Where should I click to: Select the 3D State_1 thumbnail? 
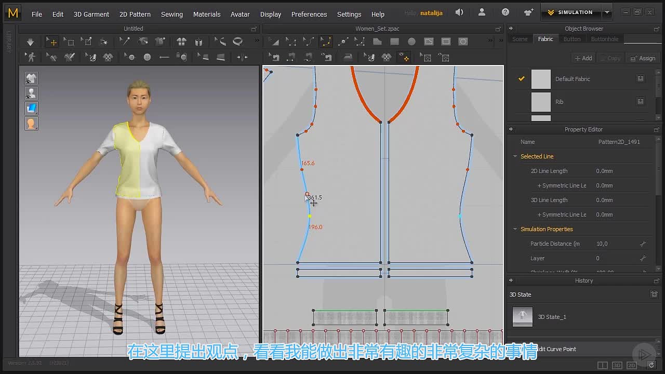click(523, 316)
